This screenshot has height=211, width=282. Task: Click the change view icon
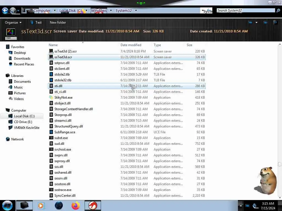point(250,23)
